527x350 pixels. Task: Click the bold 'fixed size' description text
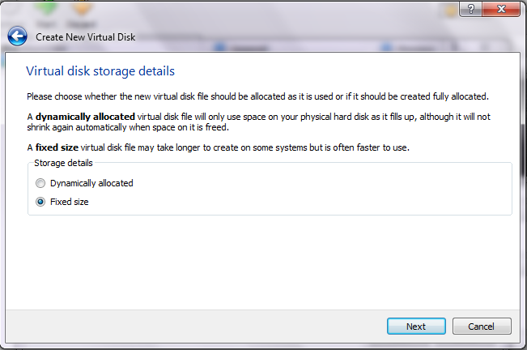57,147
